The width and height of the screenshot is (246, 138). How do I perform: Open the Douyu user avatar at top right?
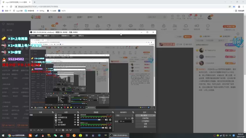tap(210, 17)
